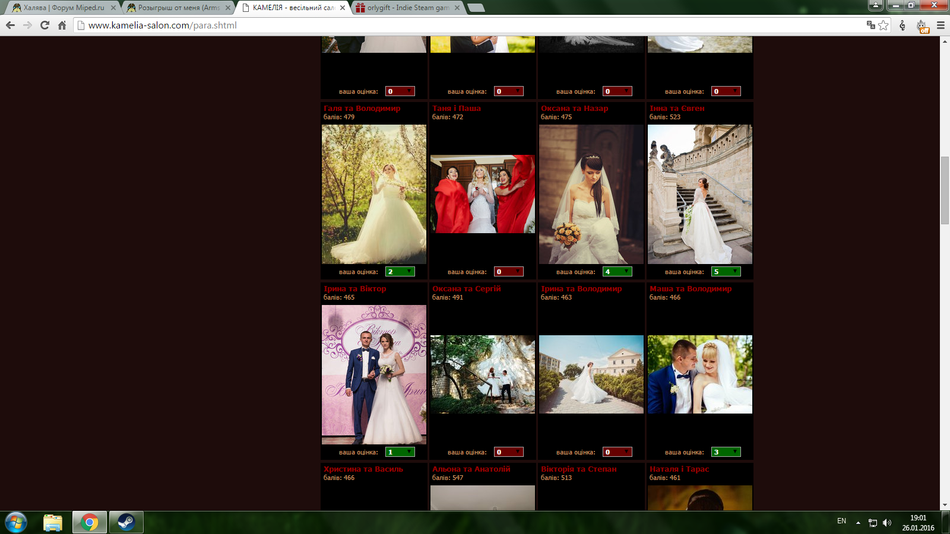Open the translate page icon in address bar
Image resolution: width=950 pixels, height=534 pixels.
[x=870, y=25]
